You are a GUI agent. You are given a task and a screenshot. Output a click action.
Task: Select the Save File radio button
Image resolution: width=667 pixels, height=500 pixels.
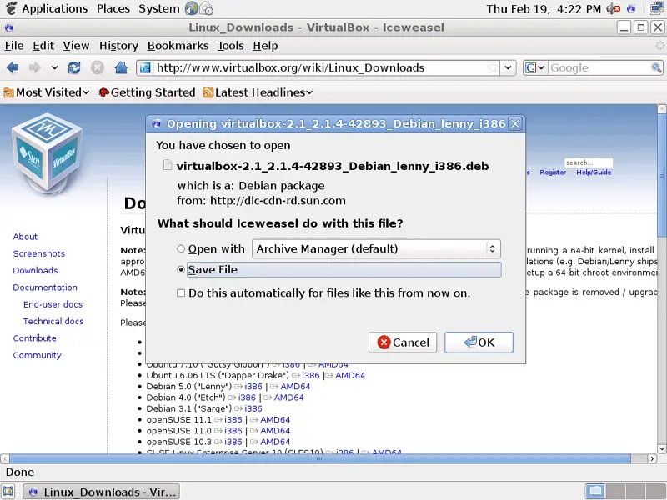point(181,269)
